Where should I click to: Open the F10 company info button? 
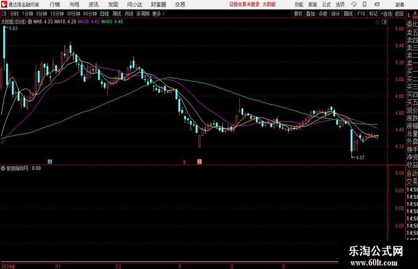click(x=361, y=14)
